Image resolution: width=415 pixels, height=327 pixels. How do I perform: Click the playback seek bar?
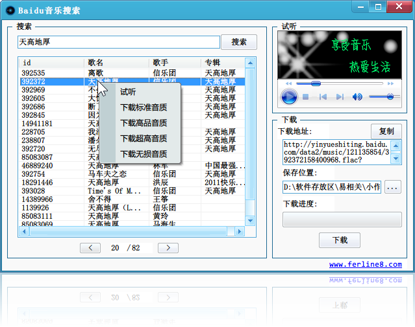click(x=336, y=84)
